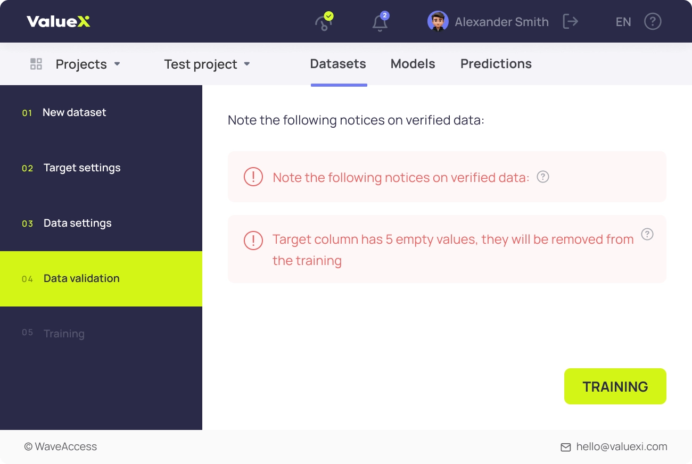This screenshot has width=692, height=464.
Task: Show help for first verified data notice
Action: (542, 177)
